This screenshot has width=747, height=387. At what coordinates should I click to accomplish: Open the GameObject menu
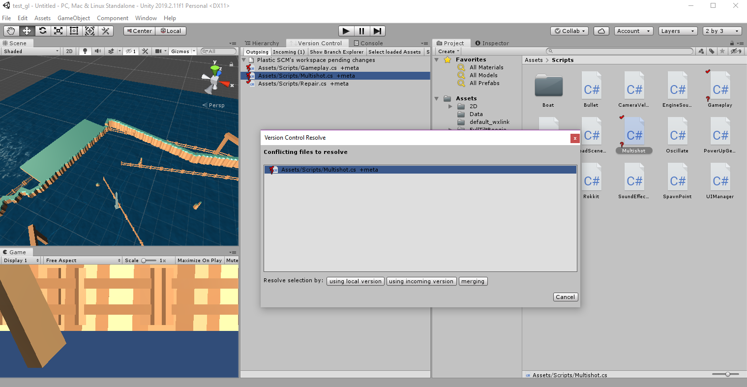(74, 18)
